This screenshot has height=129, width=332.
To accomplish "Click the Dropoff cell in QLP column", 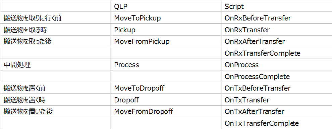I will tap(166, 100).
